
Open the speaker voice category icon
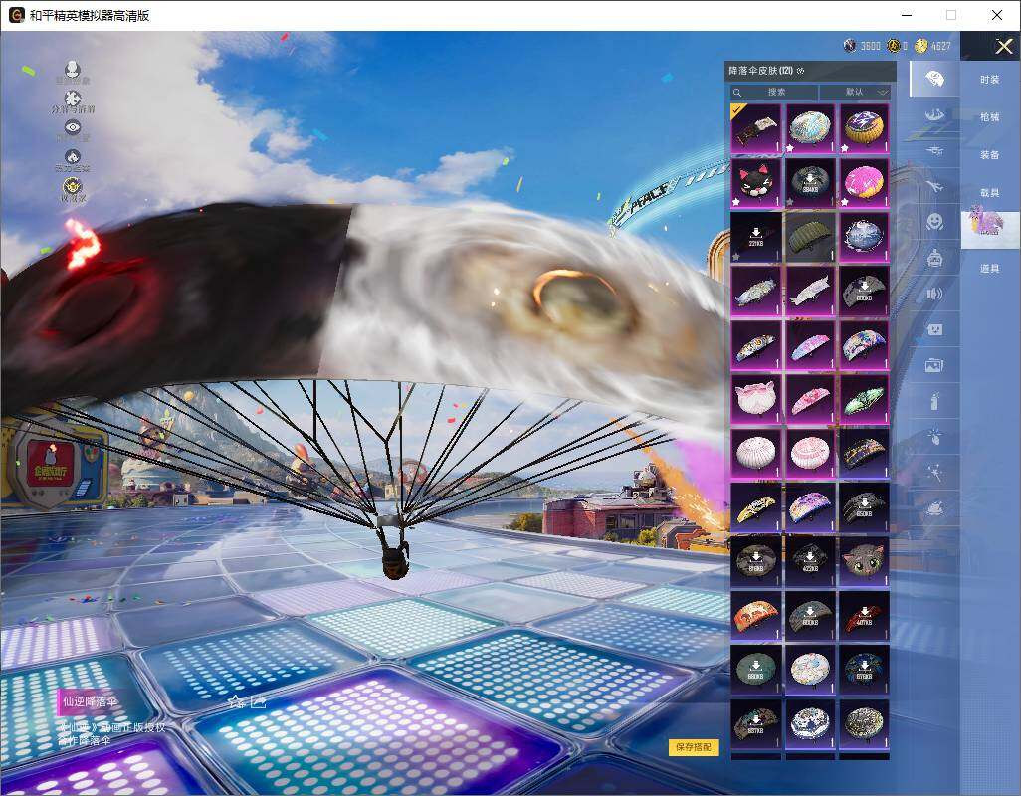pos(934,294)
